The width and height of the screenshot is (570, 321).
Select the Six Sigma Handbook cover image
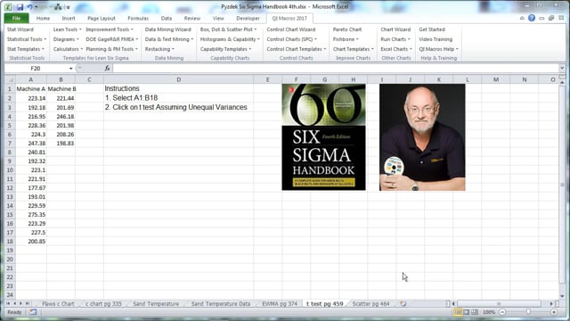click(323, 137)
